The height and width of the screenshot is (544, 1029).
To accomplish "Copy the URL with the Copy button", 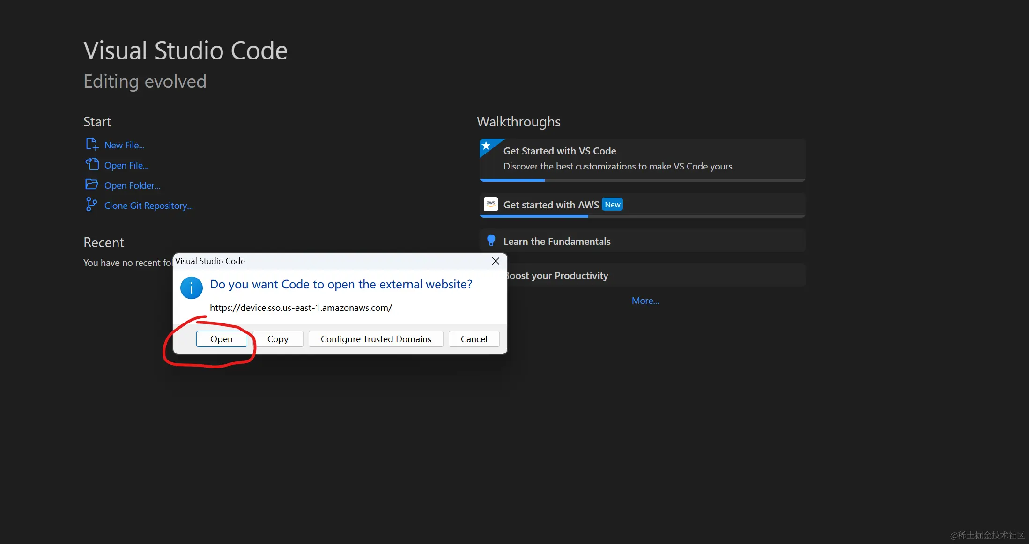I will pyautogui.click(x=278, y=339).
